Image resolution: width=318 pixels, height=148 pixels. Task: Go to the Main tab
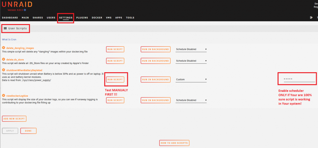[25, 18]
